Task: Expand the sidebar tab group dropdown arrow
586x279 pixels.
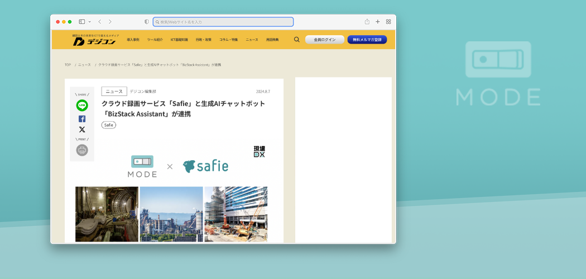Action: 89,22
